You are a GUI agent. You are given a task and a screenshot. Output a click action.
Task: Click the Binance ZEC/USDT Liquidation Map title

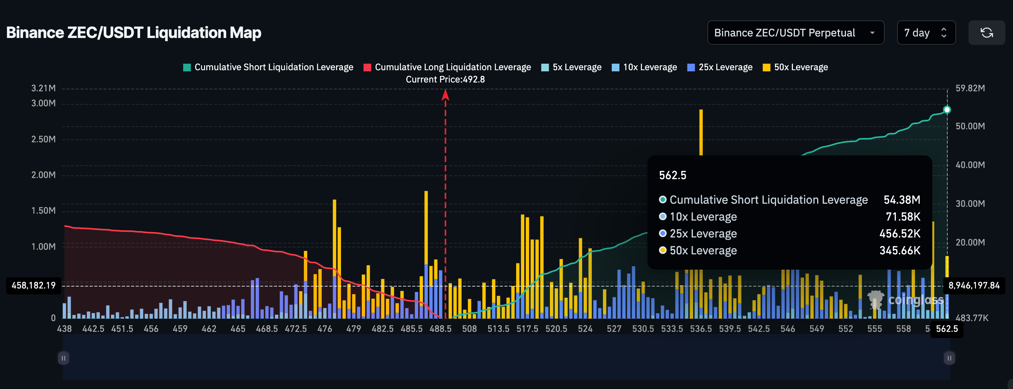pos(134,33)
